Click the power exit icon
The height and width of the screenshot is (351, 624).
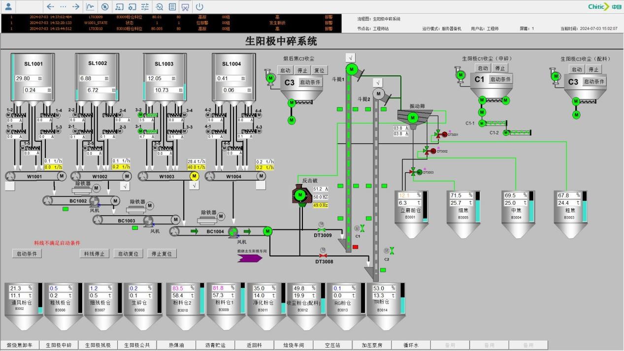(199, 6)
